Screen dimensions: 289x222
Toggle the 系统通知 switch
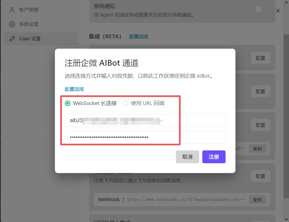[258, 9]
